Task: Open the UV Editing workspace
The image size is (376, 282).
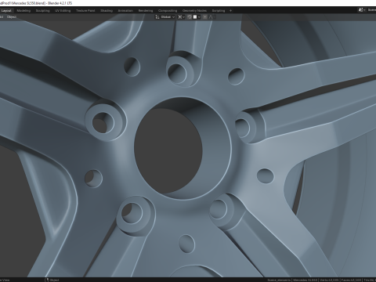Action: pos(63,11)
